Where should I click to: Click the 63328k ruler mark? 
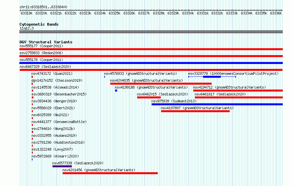[159, 13]
